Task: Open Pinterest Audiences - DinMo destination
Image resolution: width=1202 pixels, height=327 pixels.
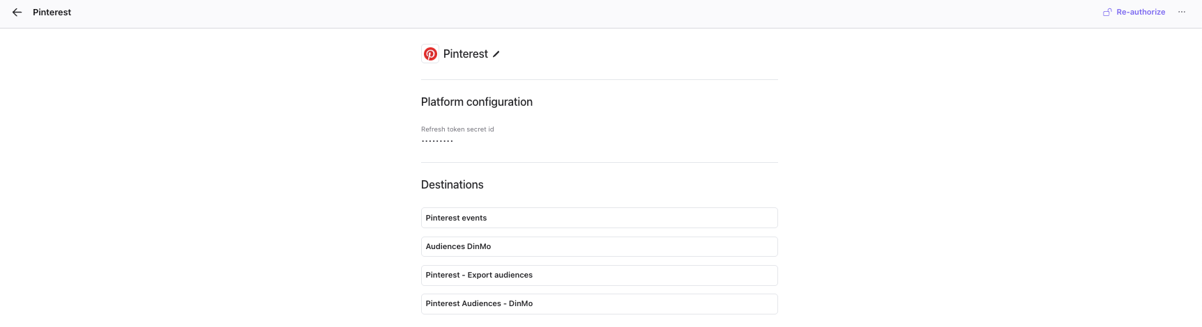Action: [599, 303]
